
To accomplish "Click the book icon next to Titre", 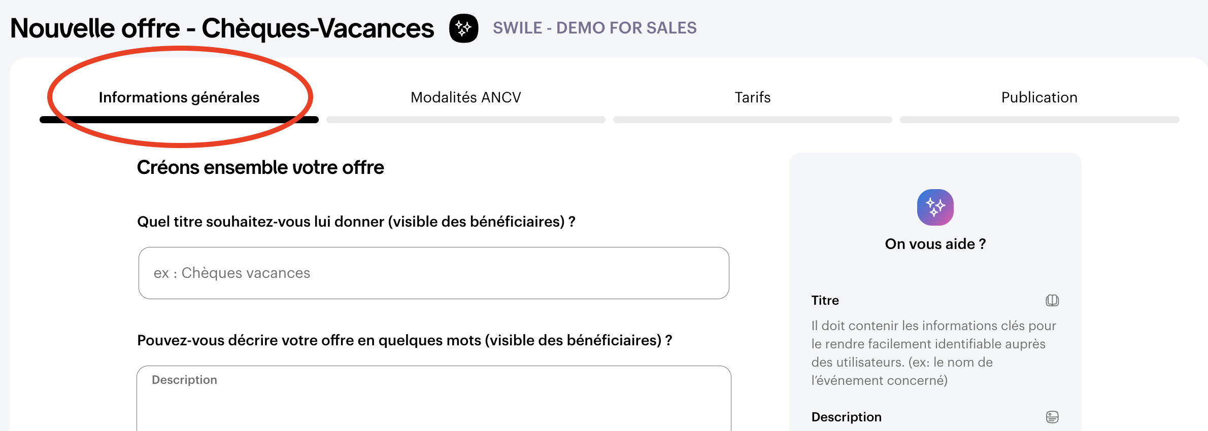I will [x=1052, y=301].
